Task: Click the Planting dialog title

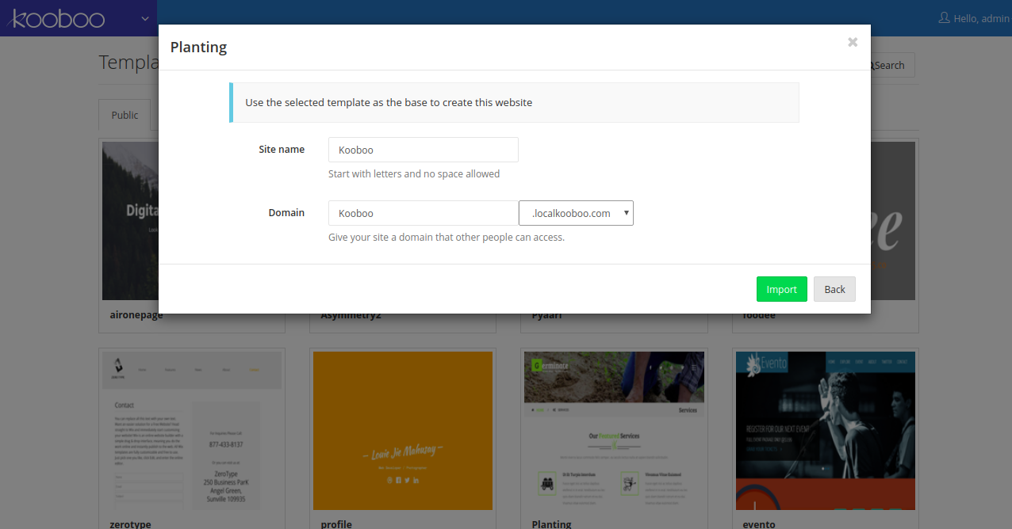Action: point(198,47)
